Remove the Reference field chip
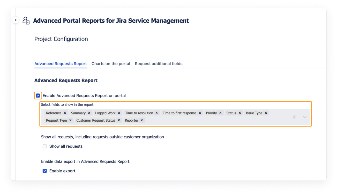Viewport: 337px width, 194px height. (x=65, y=113)
